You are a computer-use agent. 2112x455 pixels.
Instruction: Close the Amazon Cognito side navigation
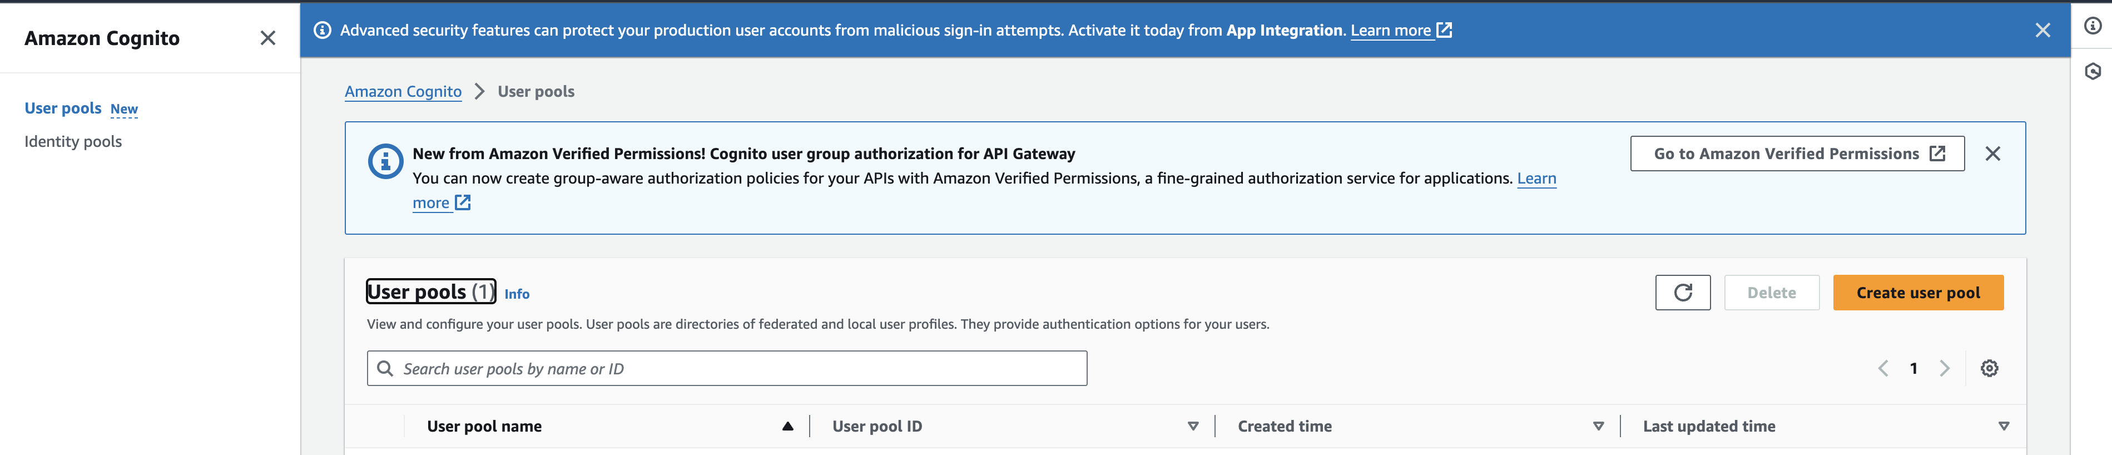267,38
